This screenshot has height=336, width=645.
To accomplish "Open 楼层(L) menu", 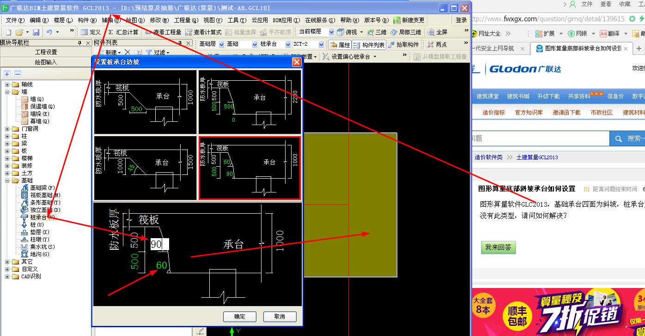I will point(63,20).
